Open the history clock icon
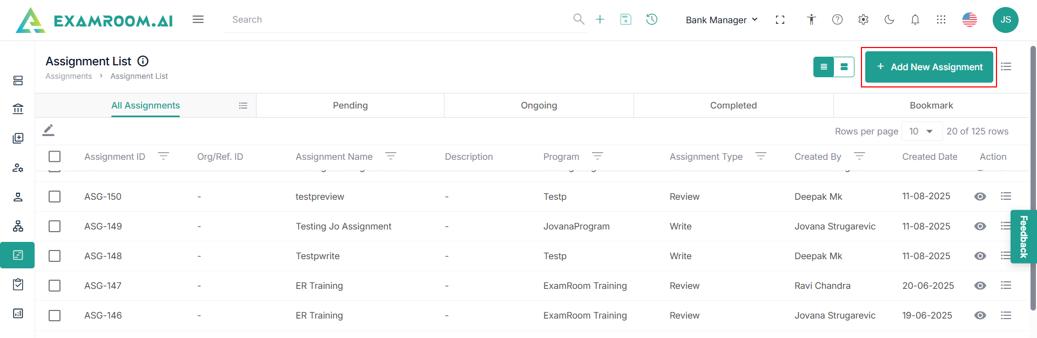 (x=652, y=19)
